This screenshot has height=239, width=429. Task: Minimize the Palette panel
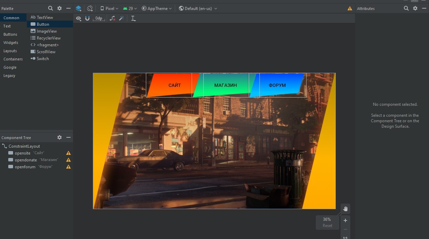click(x=68, y=8)
